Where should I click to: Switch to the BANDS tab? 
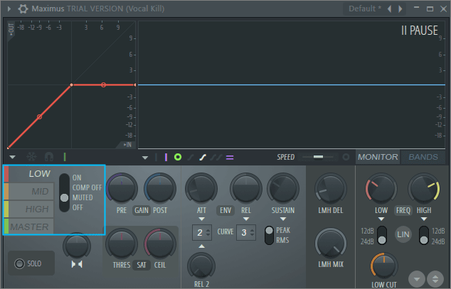(423, 157)
